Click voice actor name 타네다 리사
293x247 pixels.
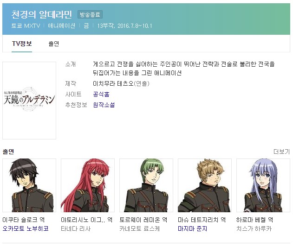[76, 228]
